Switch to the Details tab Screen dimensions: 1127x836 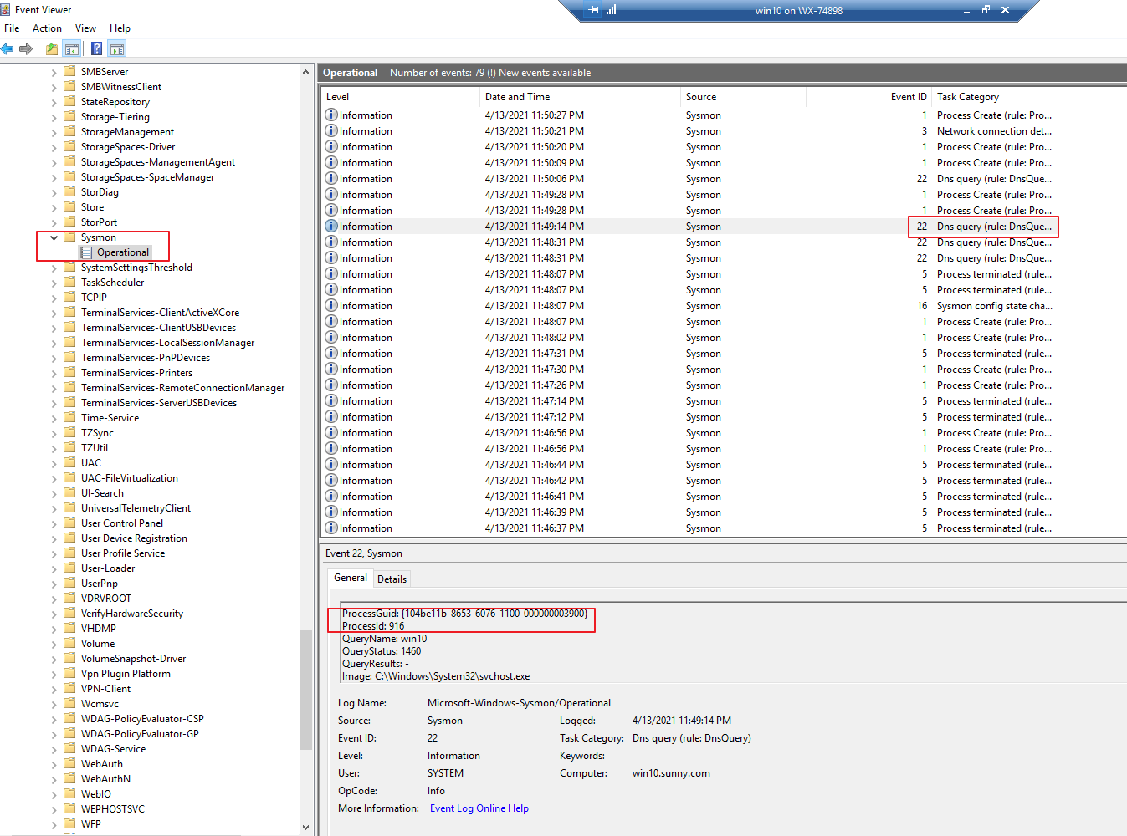click(392, 578)
